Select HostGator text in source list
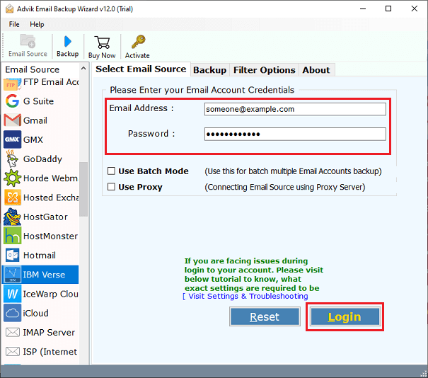This screenshot has width=428, height=378. pos(45,217)
